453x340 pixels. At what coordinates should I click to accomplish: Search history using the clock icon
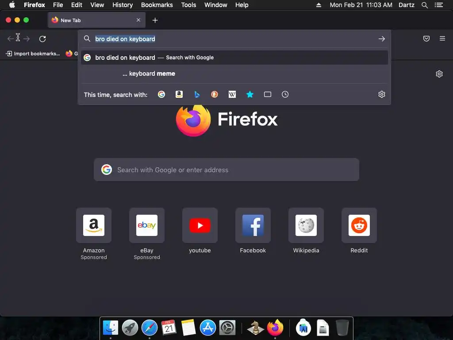point(285,94)
